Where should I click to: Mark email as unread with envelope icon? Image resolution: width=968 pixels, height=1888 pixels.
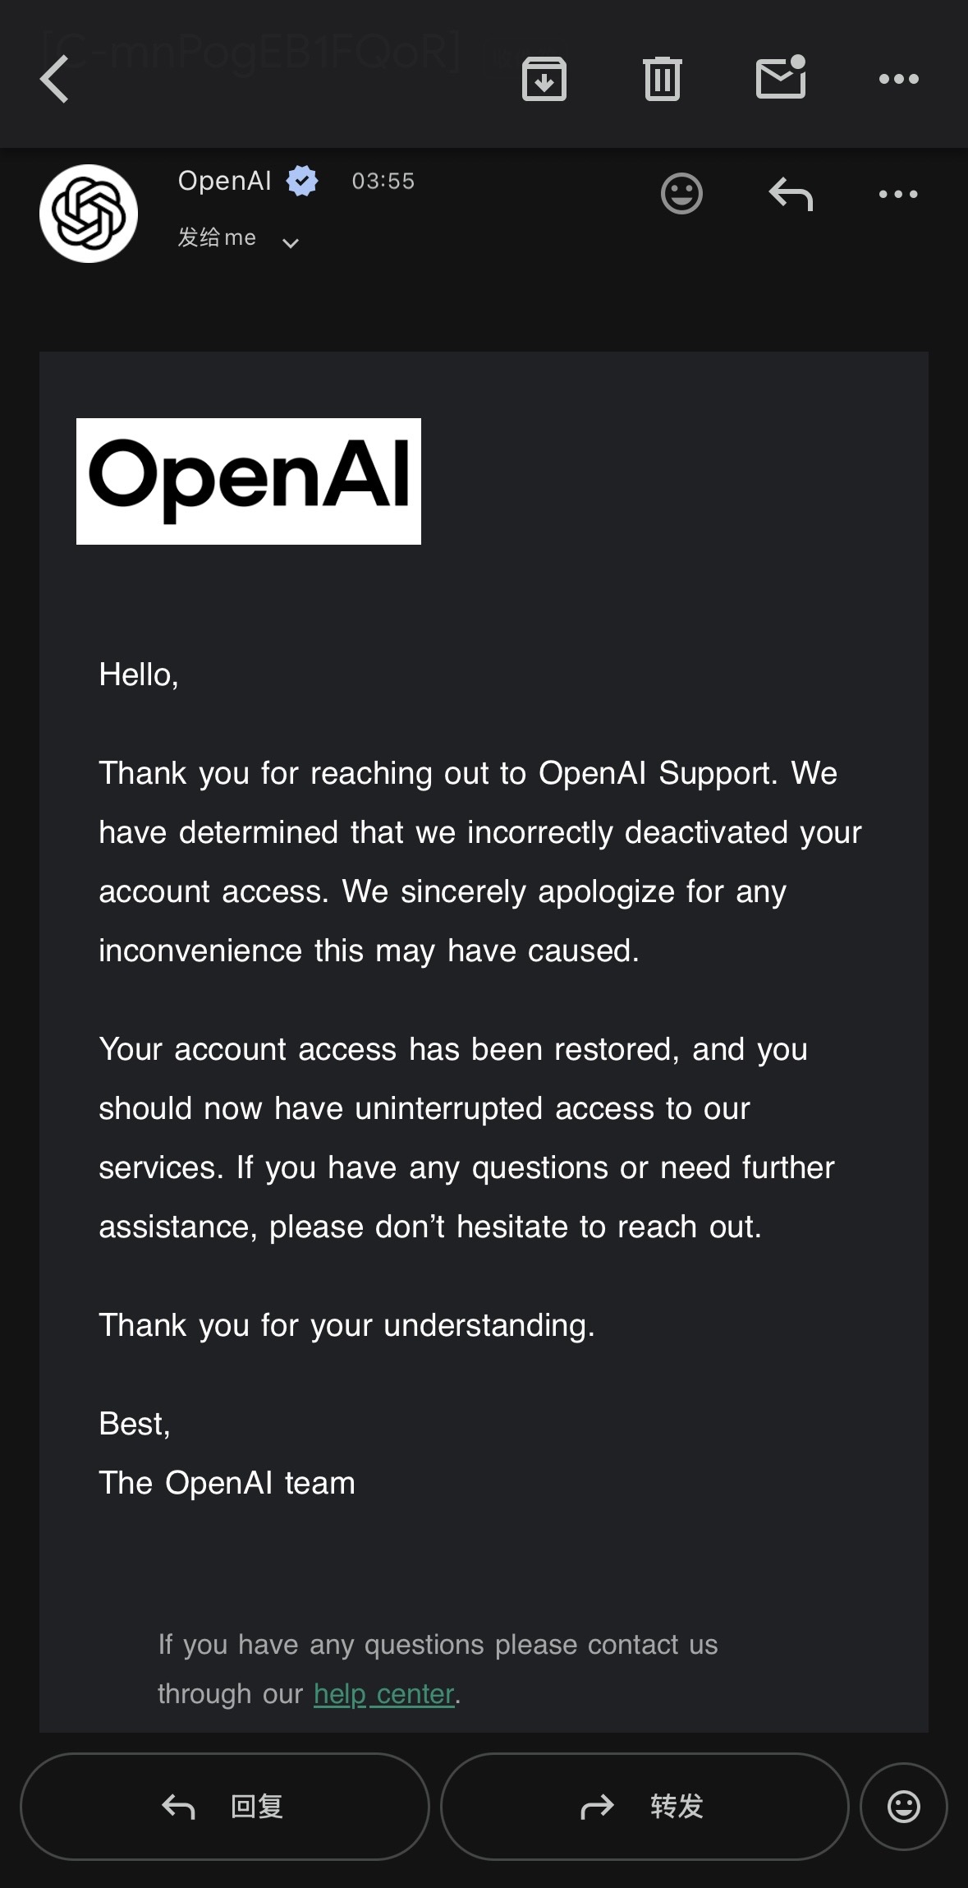[x=781, y=77]
